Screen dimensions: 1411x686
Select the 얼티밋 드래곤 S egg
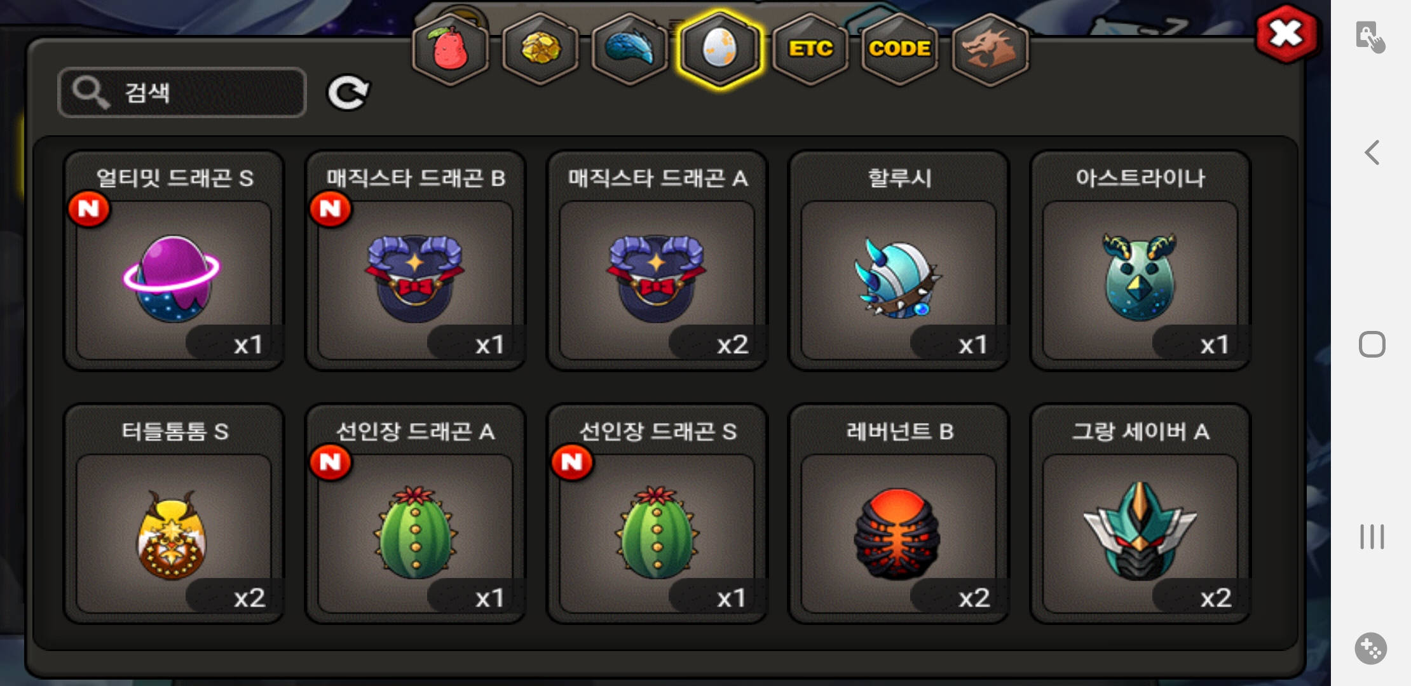pyautogui.click(x=174, y=260)
